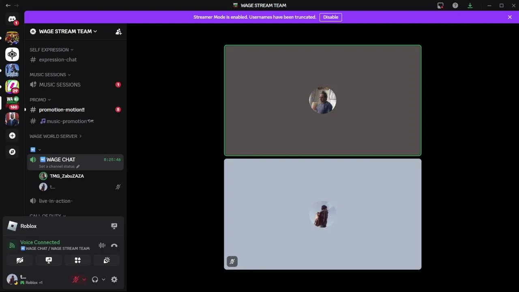Join live-in-action- voice channel
Viewport: 519px width, 292px height.
point(75,201)
